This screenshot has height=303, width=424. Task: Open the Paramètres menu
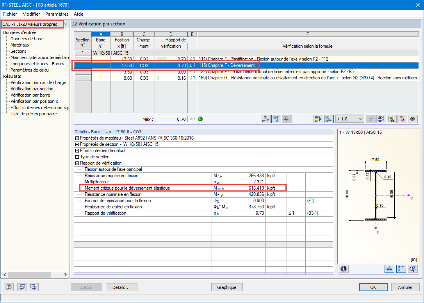(x=57, y=14)
